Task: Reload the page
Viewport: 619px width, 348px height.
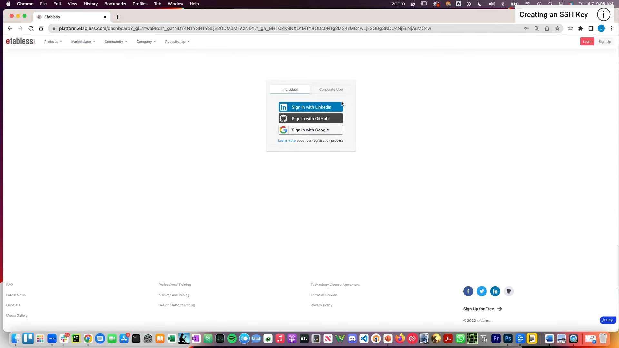Action: (31, 28)
